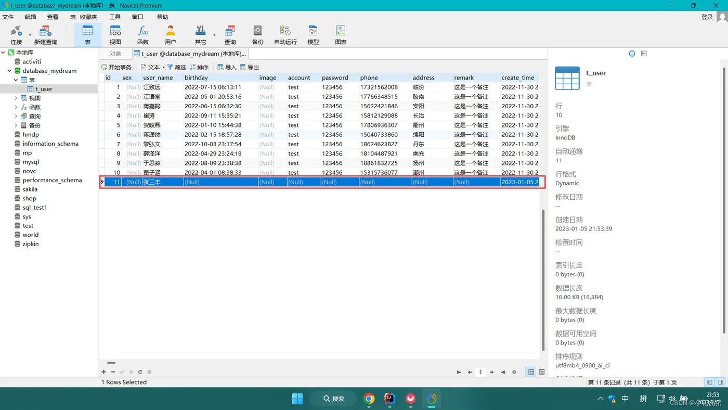Add a record with the plus icon

pos(103,372)
